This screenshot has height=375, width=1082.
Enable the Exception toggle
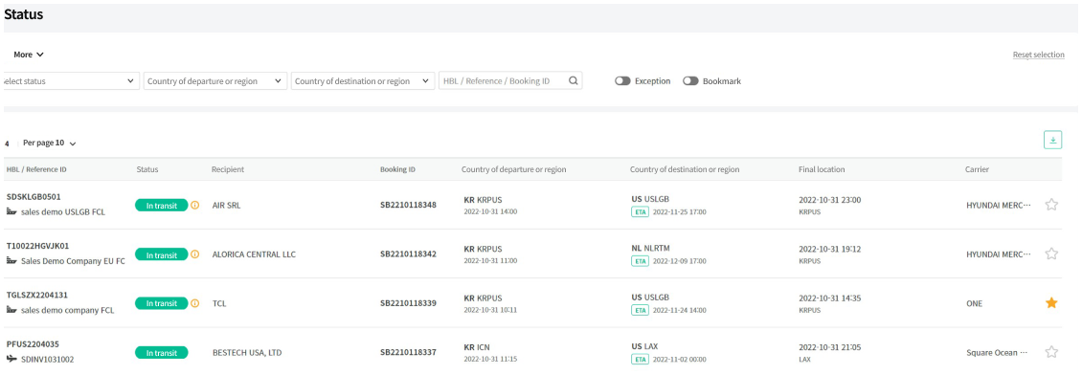click(622, 80)
